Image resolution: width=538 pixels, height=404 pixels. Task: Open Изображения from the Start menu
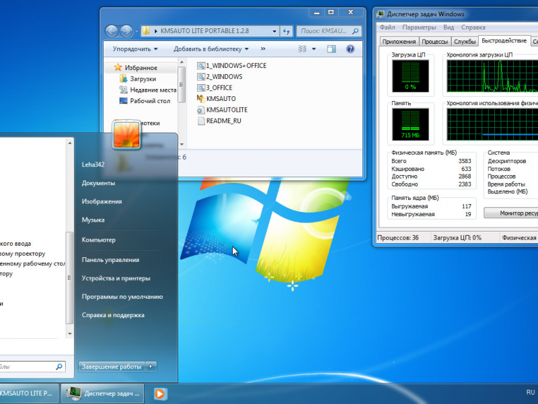coord(102,201)
